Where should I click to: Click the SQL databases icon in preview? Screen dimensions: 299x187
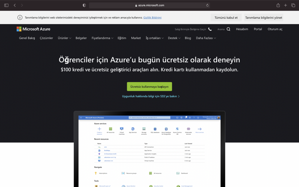(155, 129)
